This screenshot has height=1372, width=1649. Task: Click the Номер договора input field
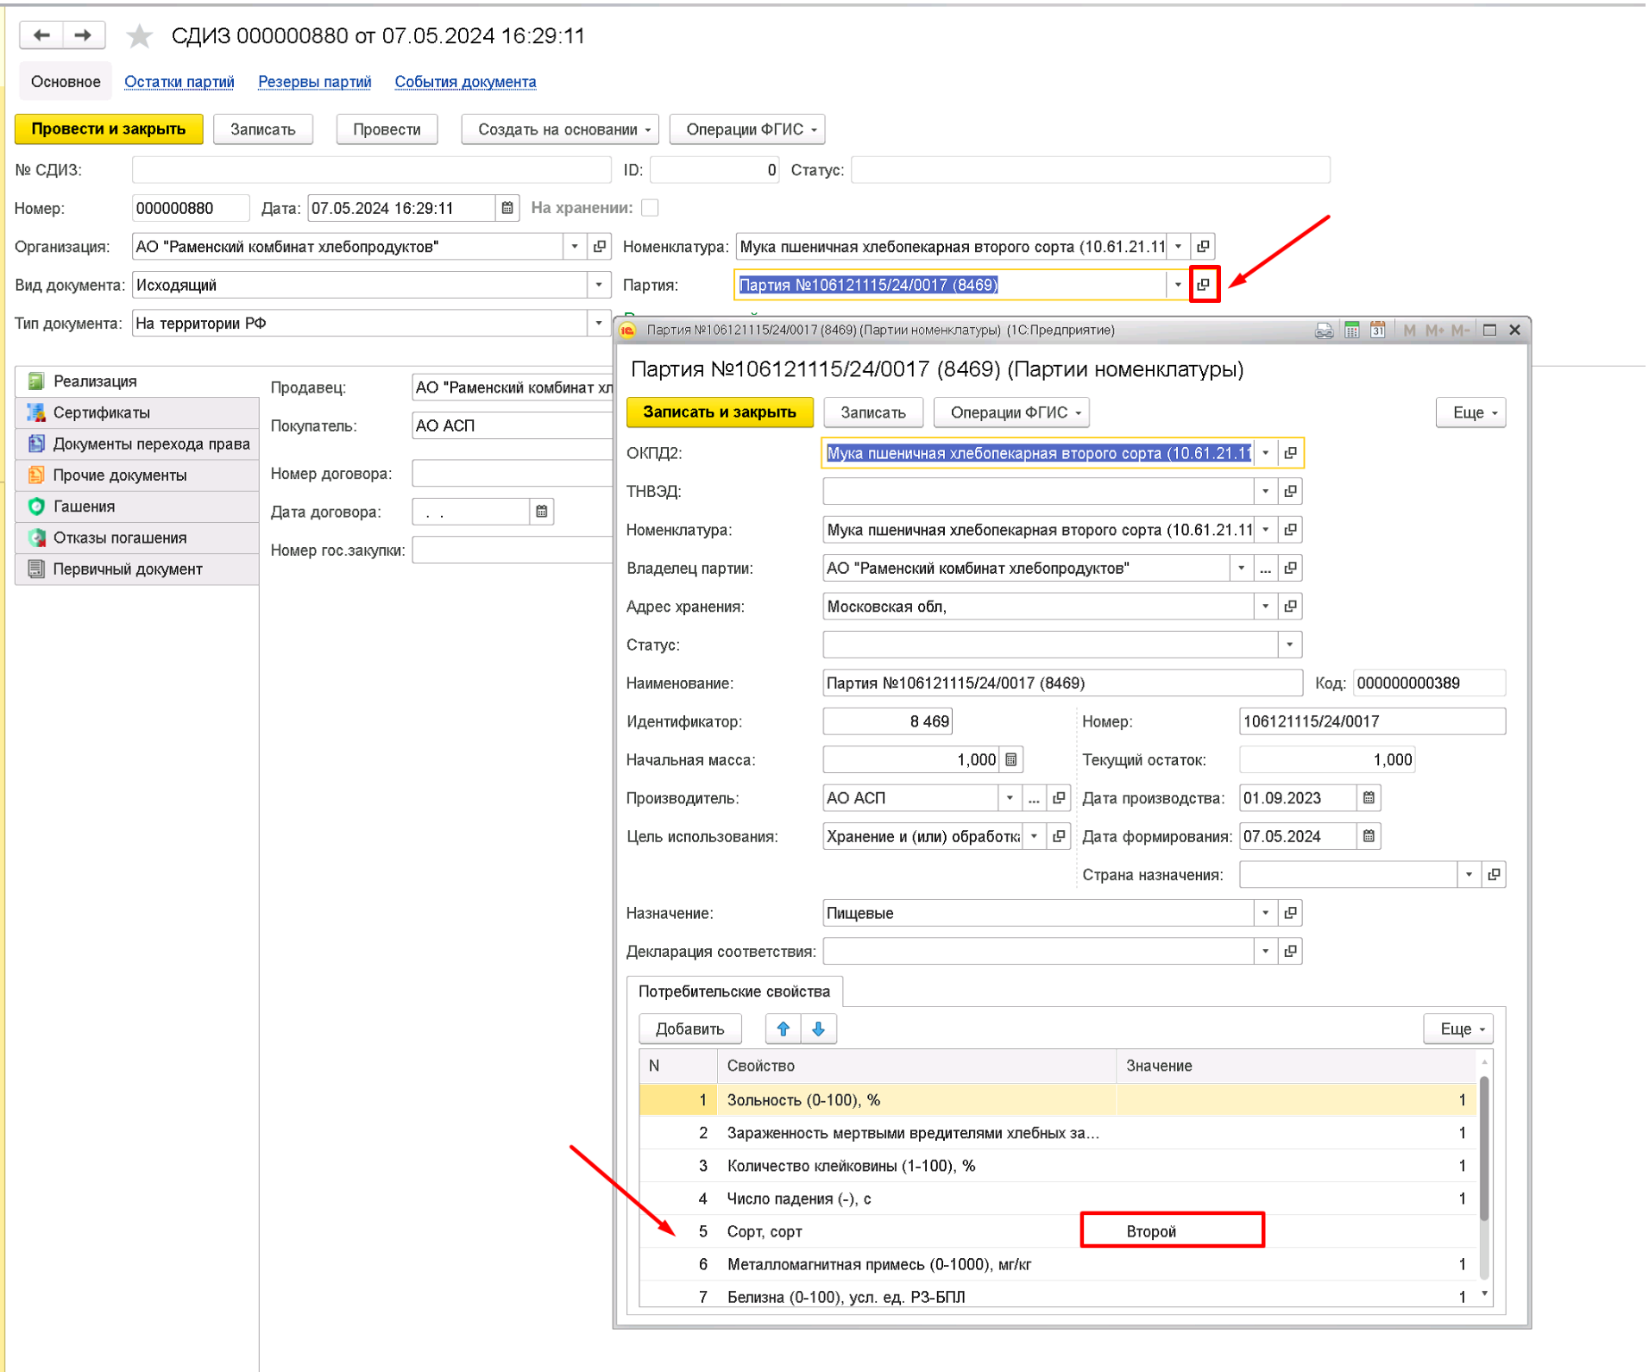513,474
